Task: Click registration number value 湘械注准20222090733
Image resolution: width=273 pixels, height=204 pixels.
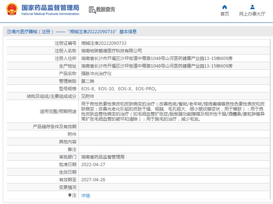Action: tap(104, 43)
